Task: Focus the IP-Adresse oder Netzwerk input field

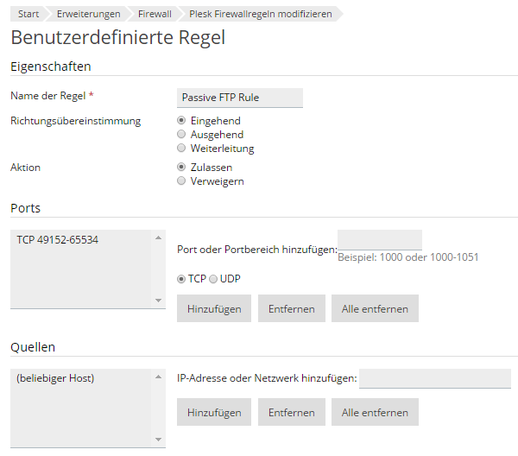Action: click(x=435, y=378)
